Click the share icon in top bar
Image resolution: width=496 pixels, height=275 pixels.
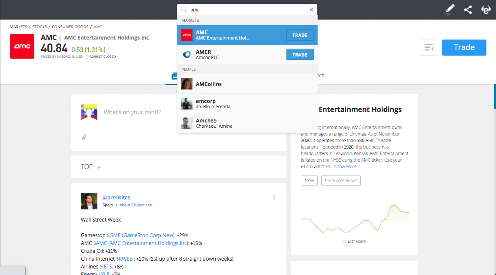(x=468, y=10)
